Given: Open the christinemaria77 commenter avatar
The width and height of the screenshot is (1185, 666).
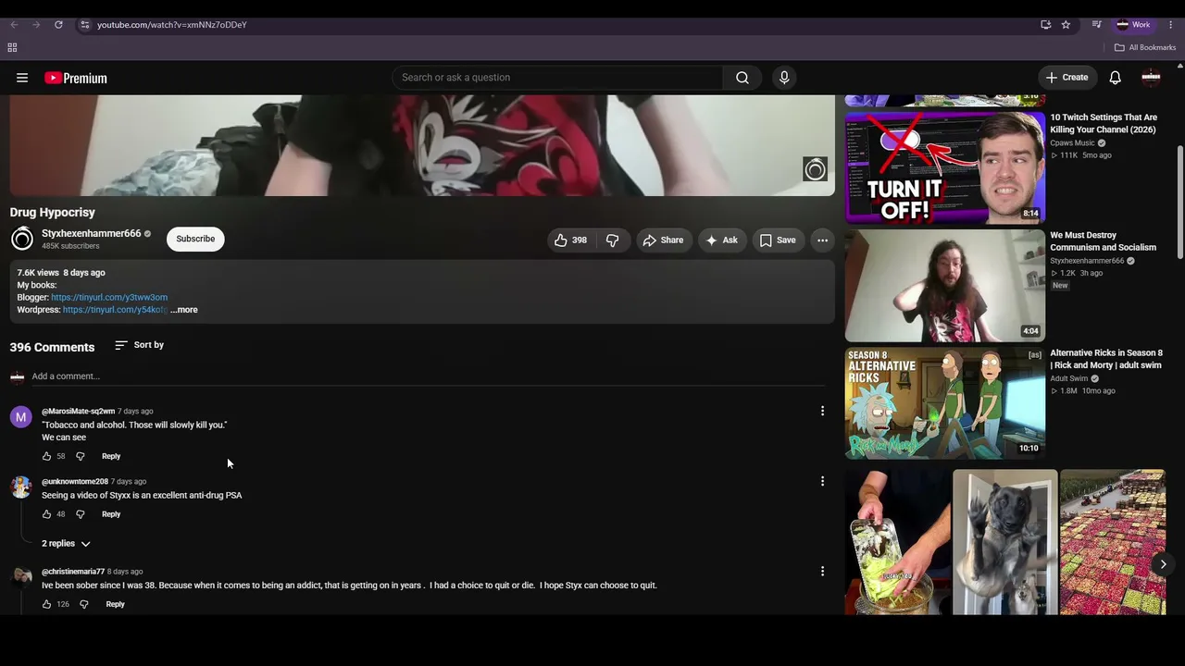Looking at the screenshot, I should click(x=21, y=577).
